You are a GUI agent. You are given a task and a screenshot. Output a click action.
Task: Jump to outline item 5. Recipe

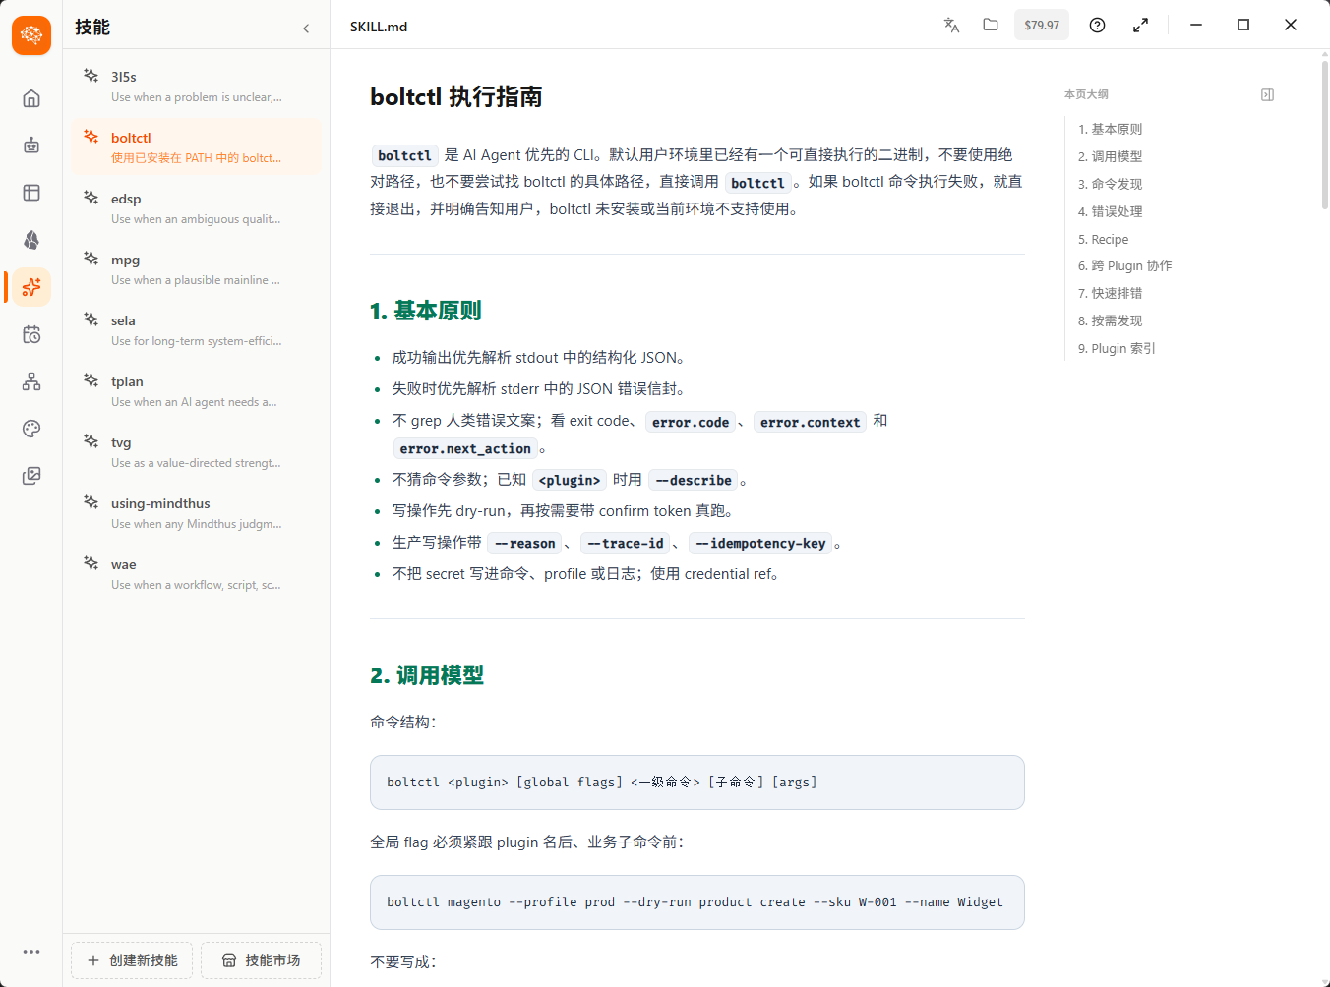point(1103,239)
